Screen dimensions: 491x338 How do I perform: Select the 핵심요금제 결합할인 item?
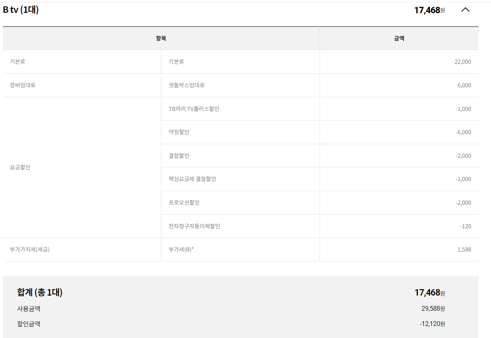point(192,179)
